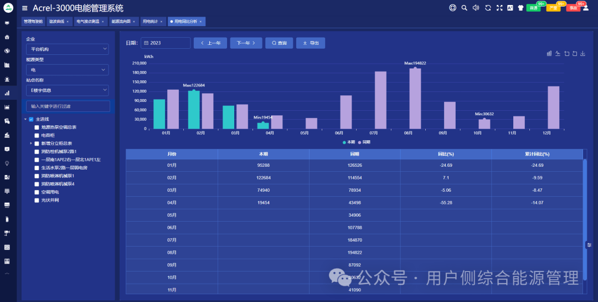This screenshot has height=302, width=598.
Task: Toggle the hamburger menu to collapse sidebar
Action: (x=25, y=8)
